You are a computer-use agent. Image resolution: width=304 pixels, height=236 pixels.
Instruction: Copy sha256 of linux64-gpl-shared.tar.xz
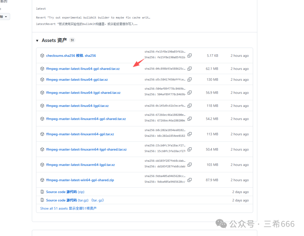click(x=190, y=69)
